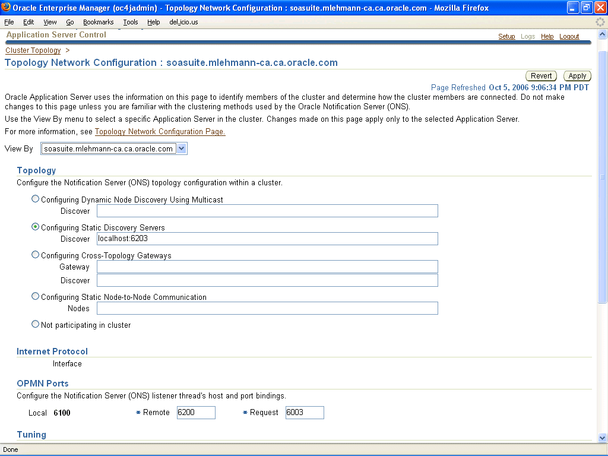608x456 pixels.
Task: Open the Help menu in the menu bar
Action: (x=154, y=22)
